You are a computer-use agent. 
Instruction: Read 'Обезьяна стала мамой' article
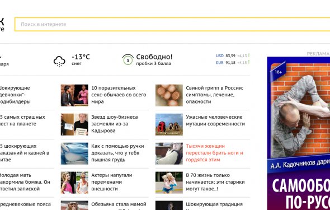(119, 206)
